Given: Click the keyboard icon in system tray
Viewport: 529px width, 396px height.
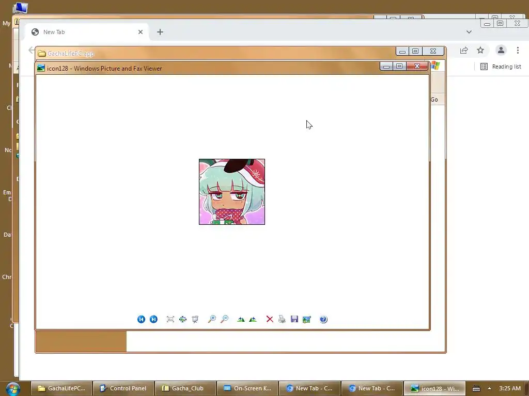Looking at the screenshot, I should click(476, 389).
